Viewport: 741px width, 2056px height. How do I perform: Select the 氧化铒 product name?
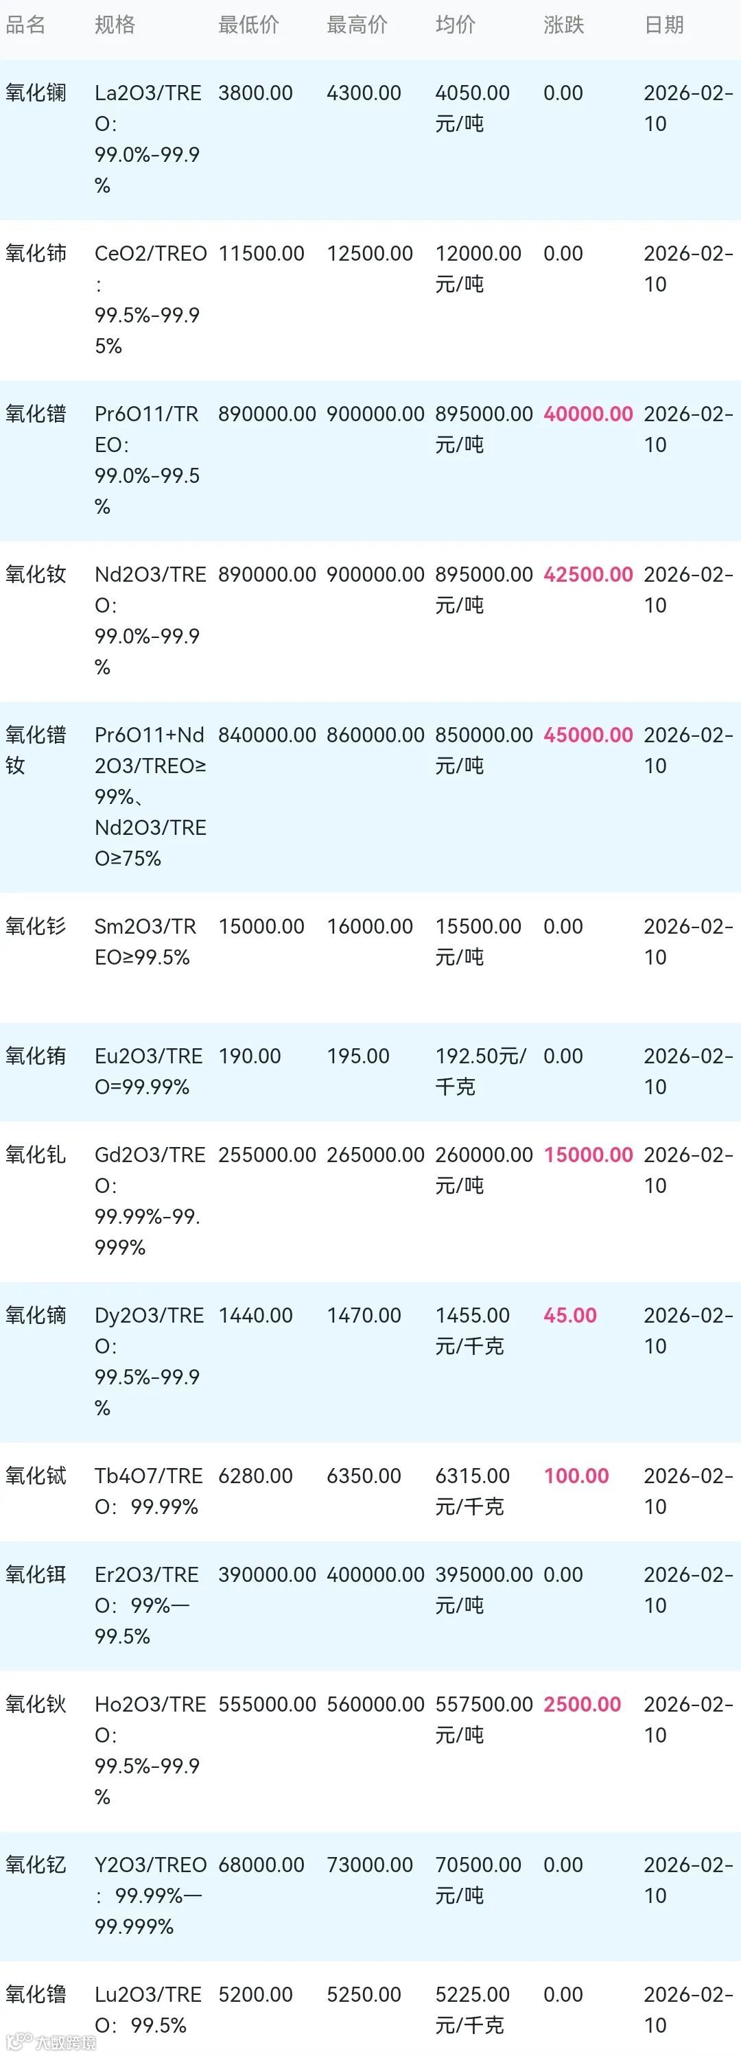(36, 1574)
